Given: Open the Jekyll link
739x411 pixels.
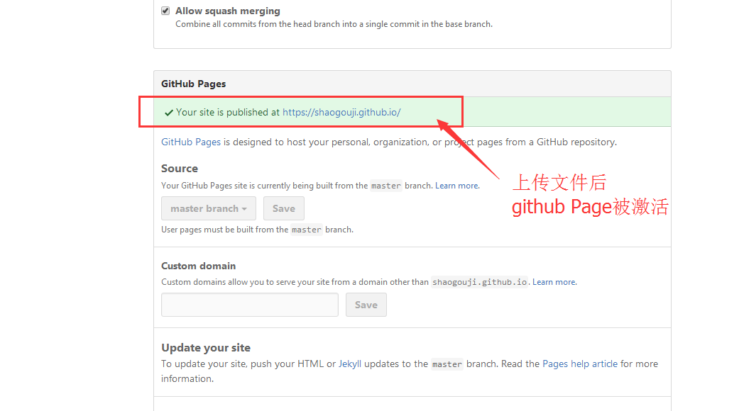Looking at the screenshot, I should pyautogui.click(x=350, y=364).
